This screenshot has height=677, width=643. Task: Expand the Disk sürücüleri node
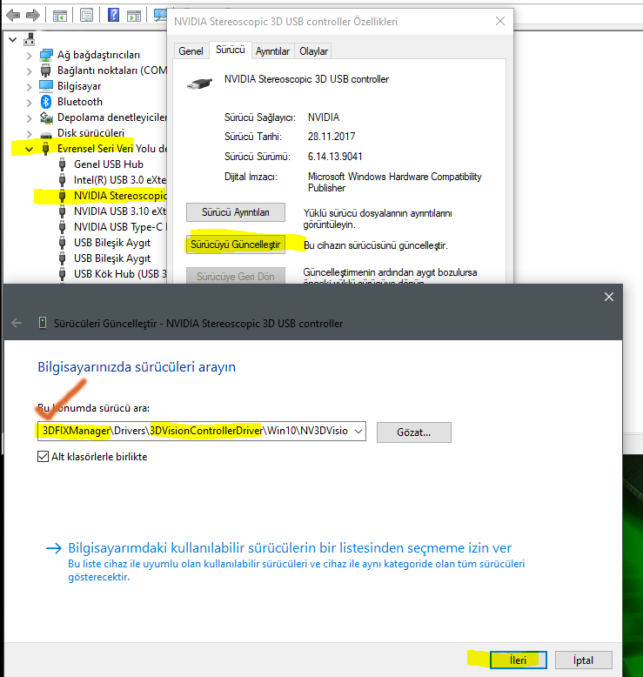click(29, 133)
